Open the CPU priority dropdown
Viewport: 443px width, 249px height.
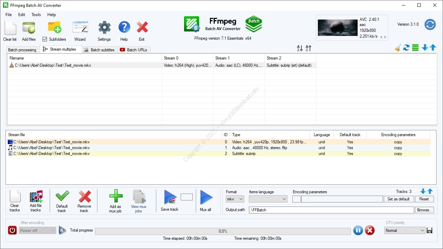click(x=405, y=231)
